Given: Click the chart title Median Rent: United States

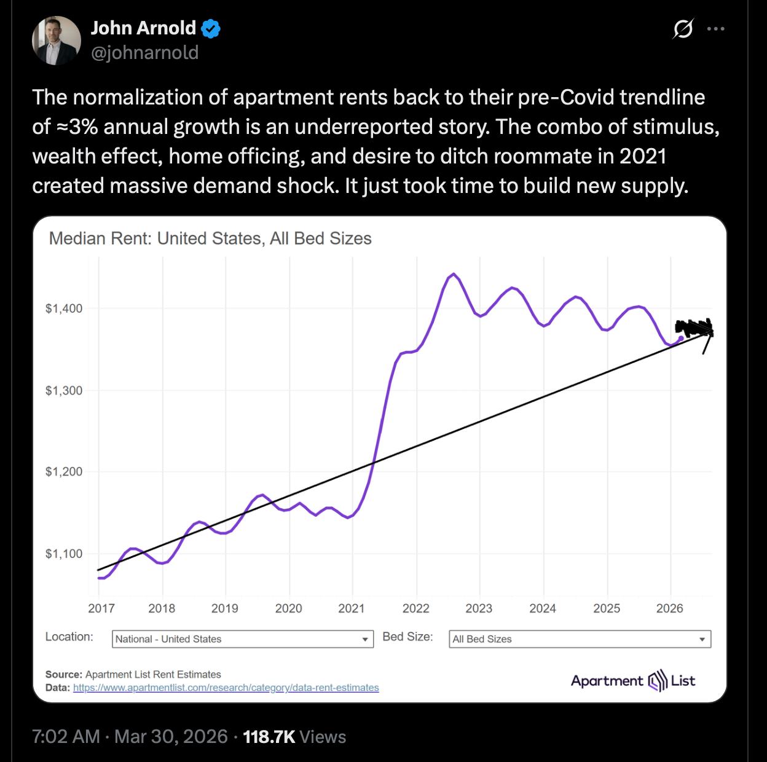Looking at the screenshot, I should tap(211, 239).
